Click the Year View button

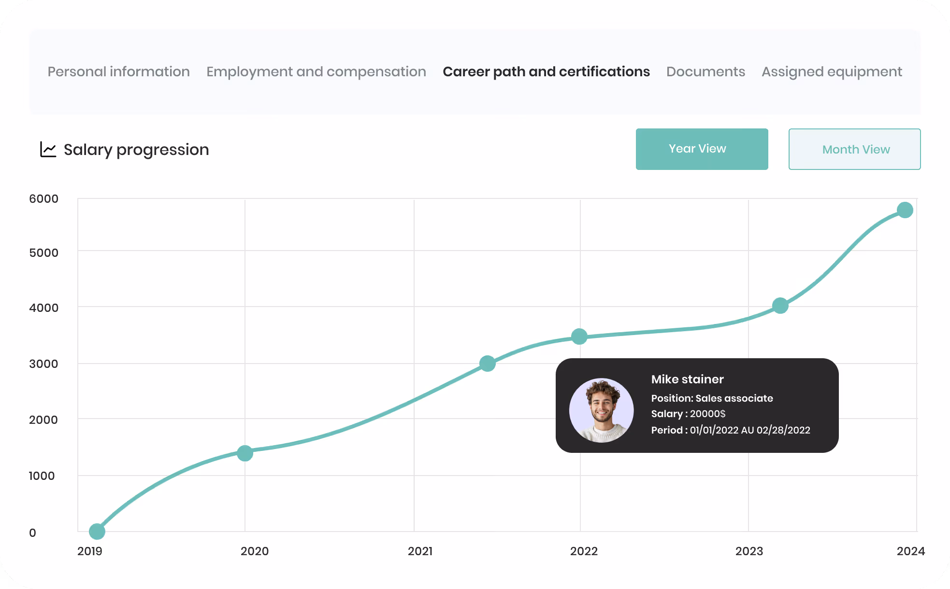pos(702,149)
